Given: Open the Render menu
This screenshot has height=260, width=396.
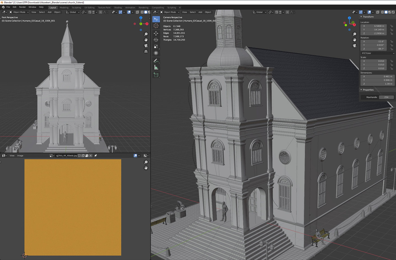Looking at the screenshot, I should [x=22, y=7].
